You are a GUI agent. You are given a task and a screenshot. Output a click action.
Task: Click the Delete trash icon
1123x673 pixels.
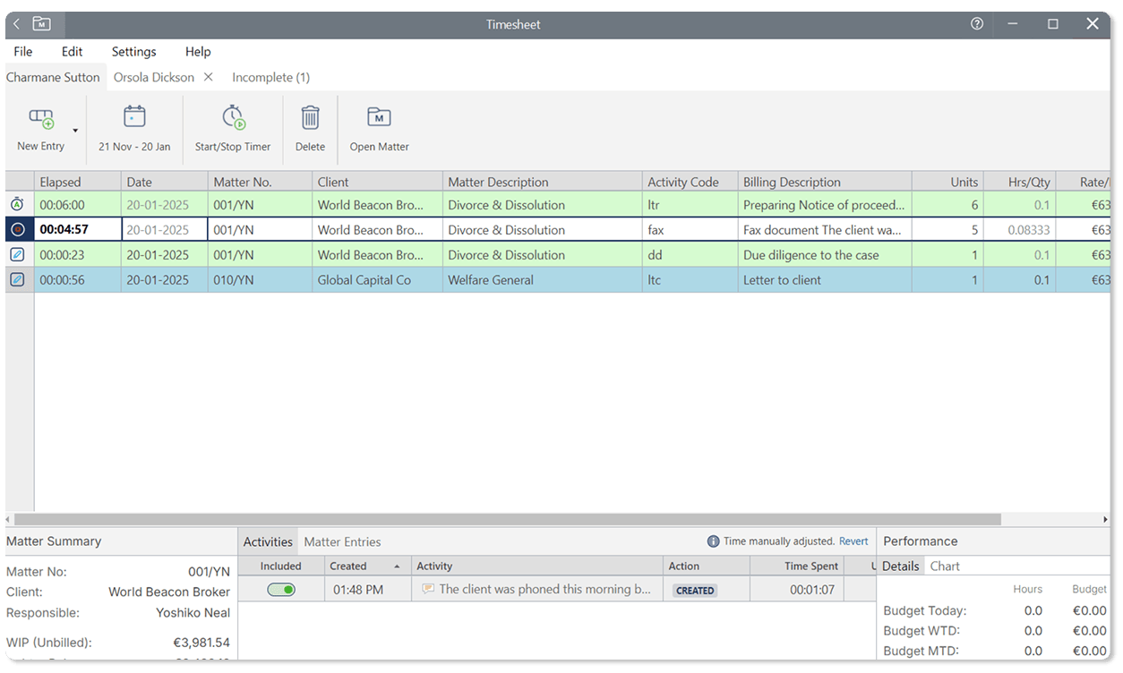tap(310, 117)
